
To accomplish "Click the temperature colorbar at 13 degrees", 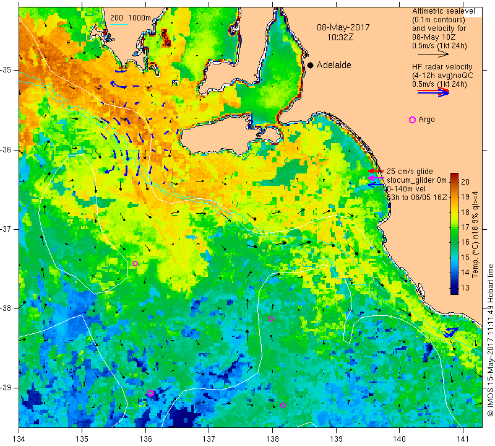I will pyautogui.click(x=454, y=287).
